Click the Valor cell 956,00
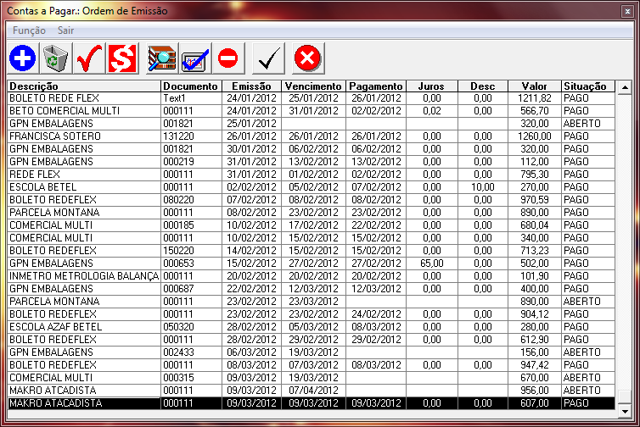The height and width of the screenshot is (427, 640). pos(534,391)
